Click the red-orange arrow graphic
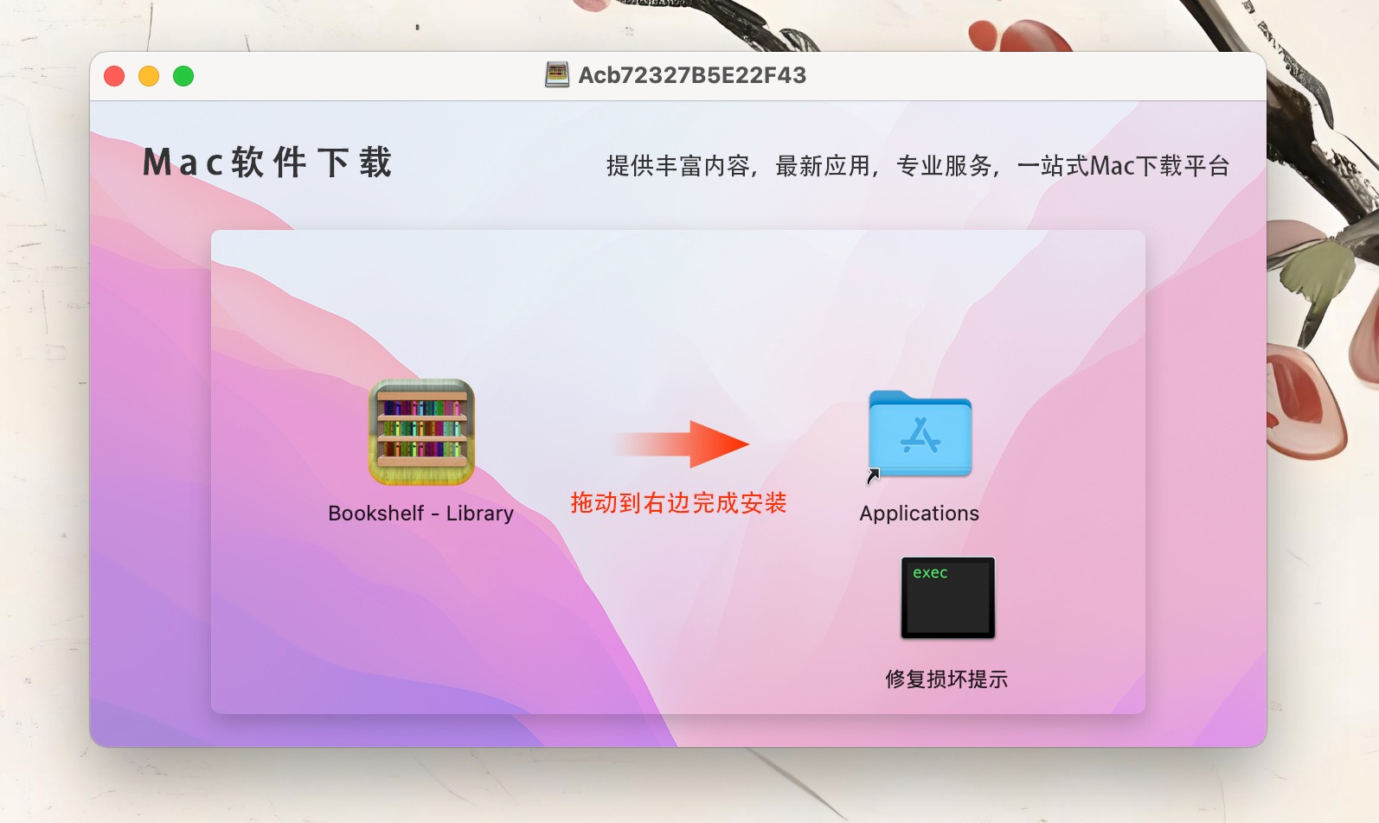1379x823 pixels. [680, 444]
